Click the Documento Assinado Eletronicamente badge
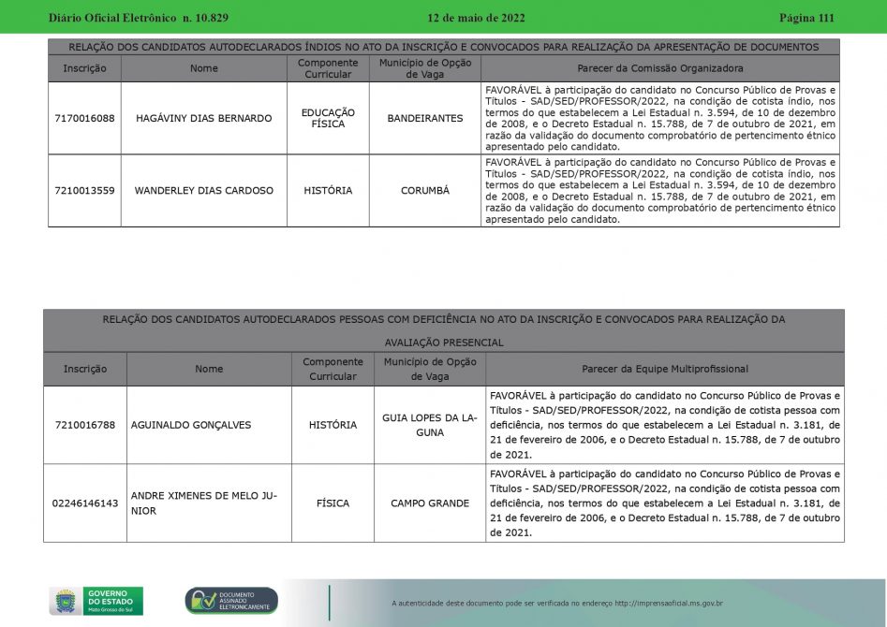The image size is (887, 627). tap(231, 601)
